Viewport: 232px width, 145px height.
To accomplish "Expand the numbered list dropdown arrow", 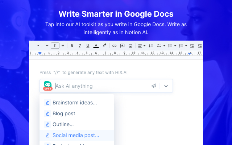I will pyautogui.click(x=186, y=46).
